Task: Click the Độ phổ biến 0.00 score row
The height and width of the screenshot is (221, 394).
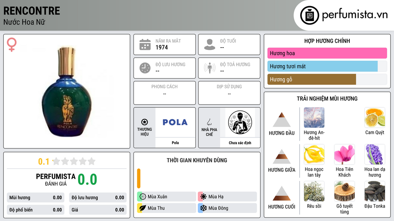Action: (x=35, y=210)
